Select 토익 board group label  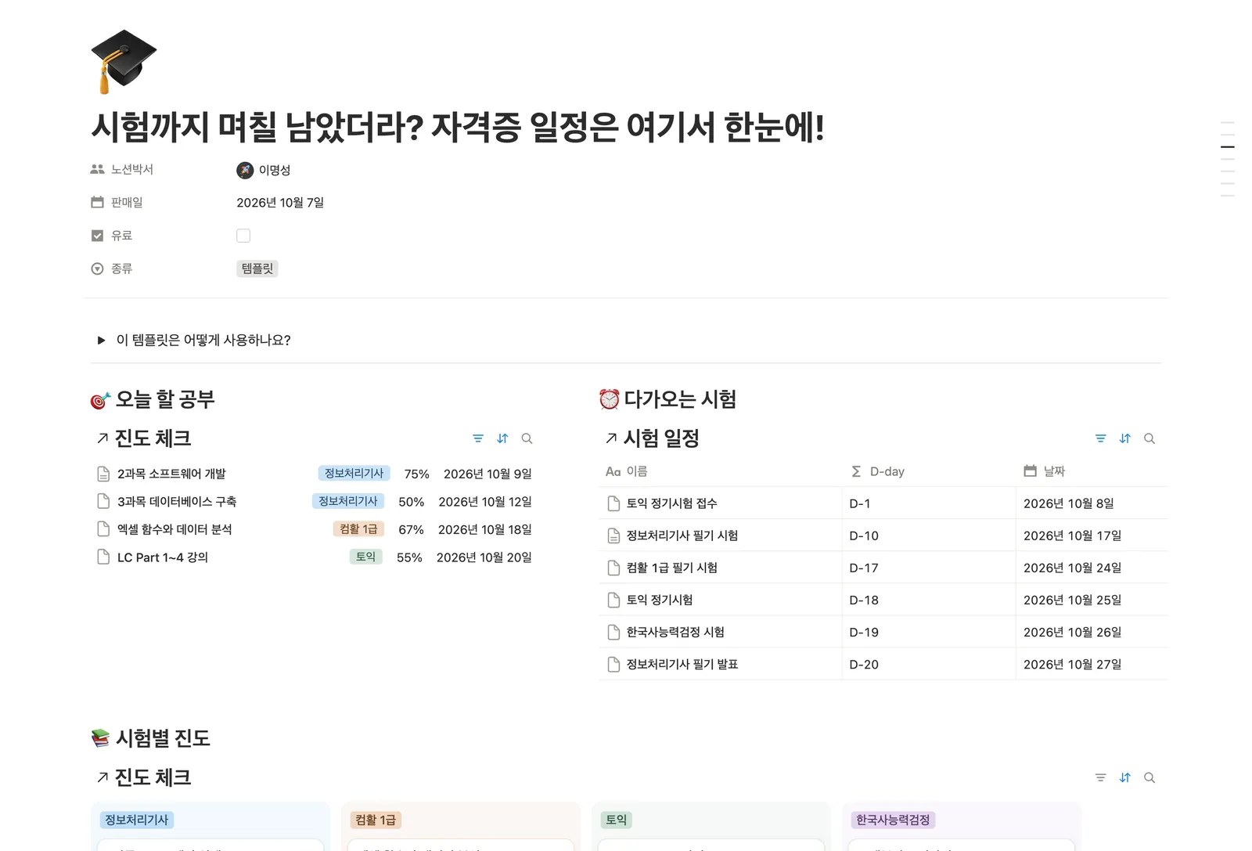[617, 820]
